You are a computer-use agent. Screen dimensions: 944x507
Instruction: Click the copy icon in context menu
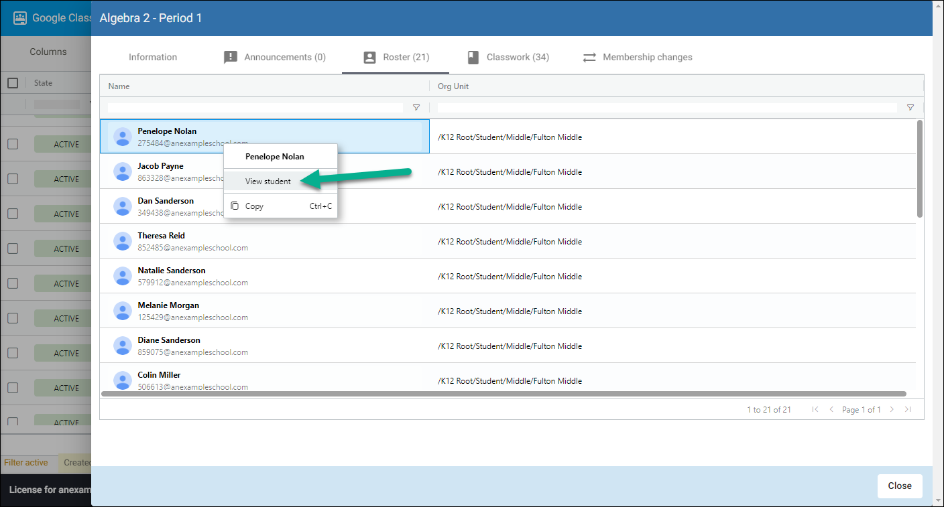pyautogui.click(x=235, y=206)
